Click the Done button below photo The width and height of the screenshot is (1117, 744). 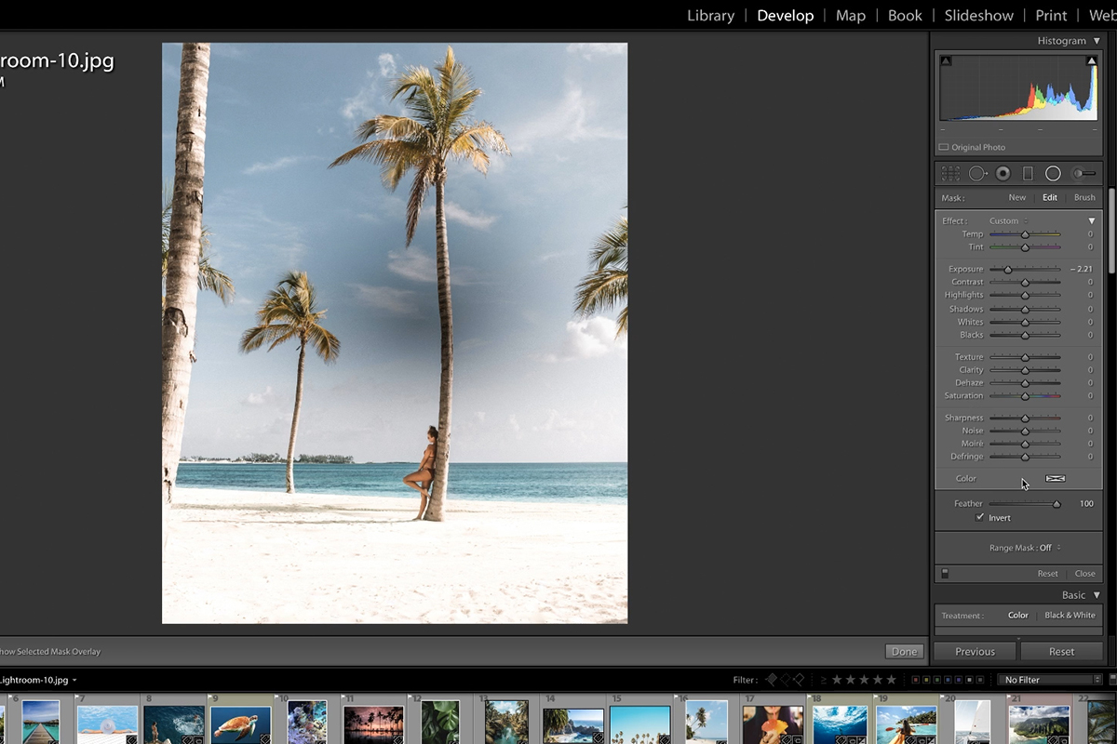coord(903,652)
